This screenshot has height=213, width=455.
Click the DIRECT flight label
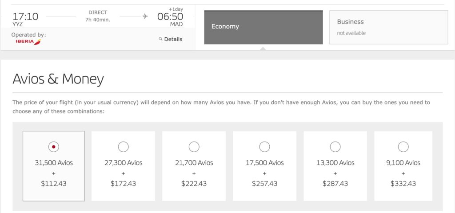[x=98, y=13]
